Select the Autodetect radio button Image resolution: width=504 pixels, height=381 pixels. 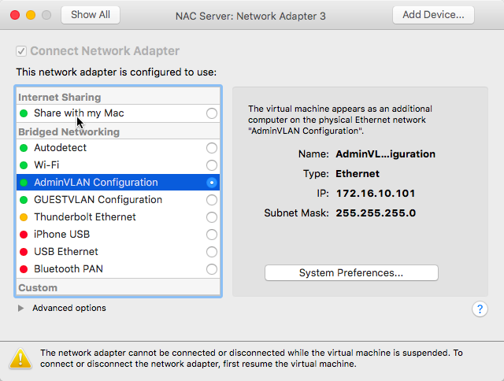click(212, 148)
